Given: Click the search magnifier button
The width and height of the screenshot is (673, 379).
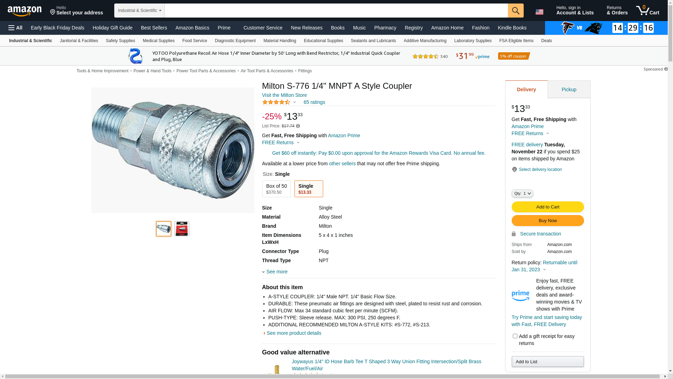Looking at the screenshot, I should point(515,11).
